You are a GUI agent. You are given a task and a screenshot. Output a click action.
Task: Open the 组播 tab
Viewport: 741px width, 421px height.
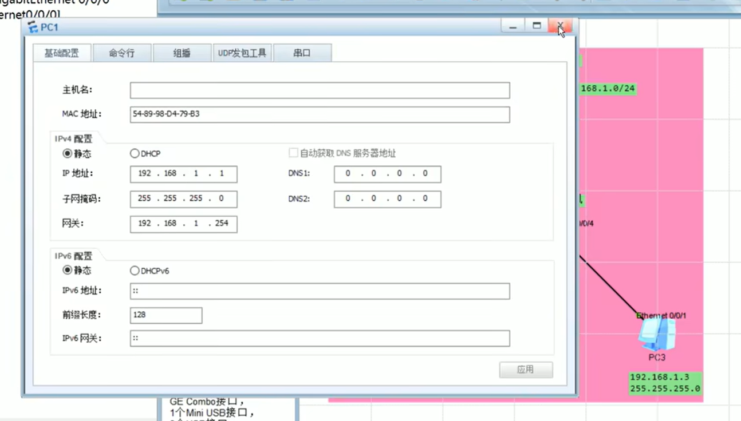click(x=182, y=53)
